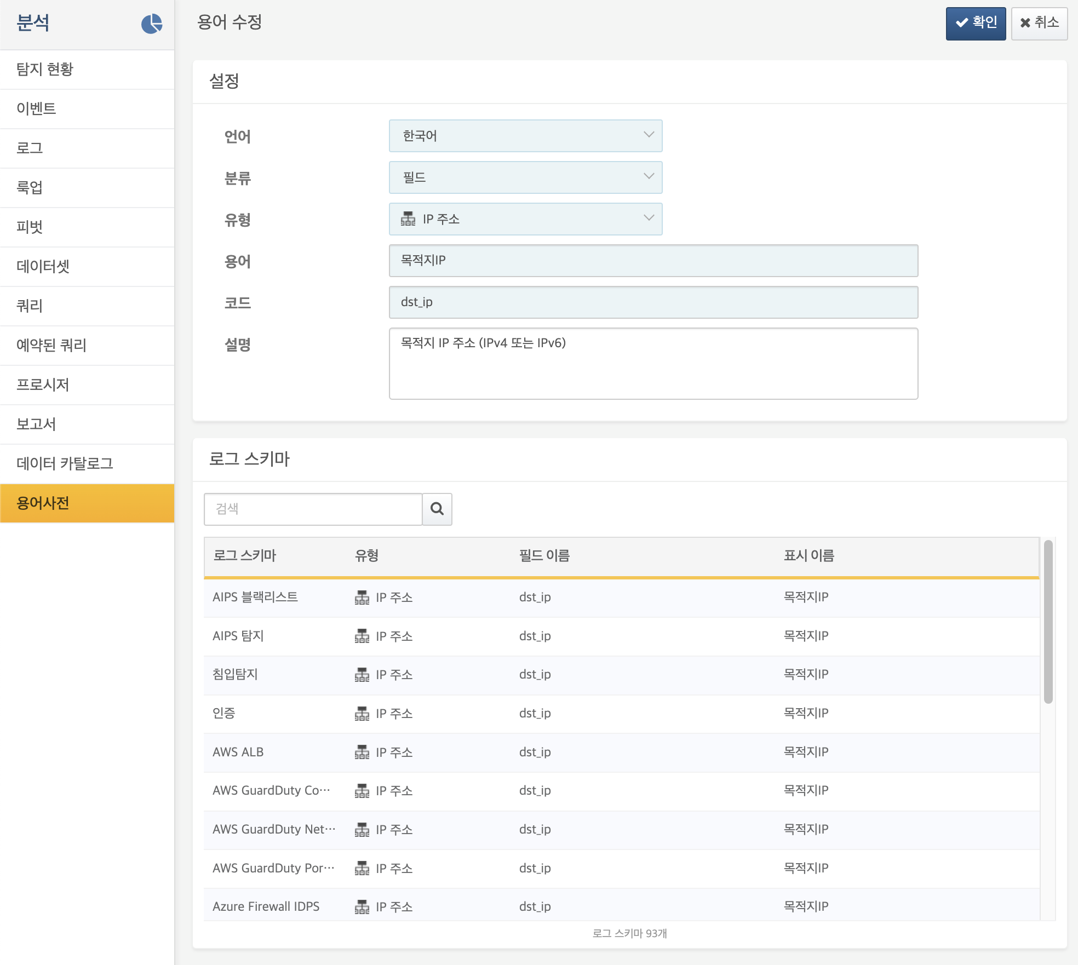Click the 용어 field containing 목적지IP
This screenshot has height=965, width=1078.
tap(653, 261)
